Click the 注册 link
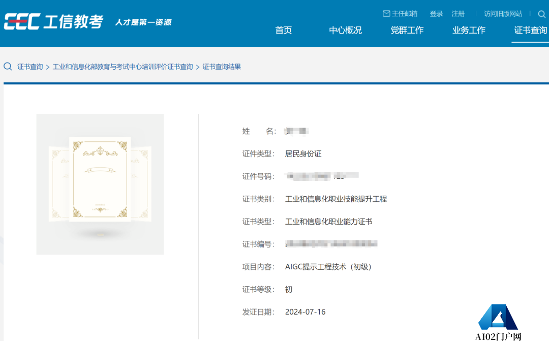 point(458,14)
